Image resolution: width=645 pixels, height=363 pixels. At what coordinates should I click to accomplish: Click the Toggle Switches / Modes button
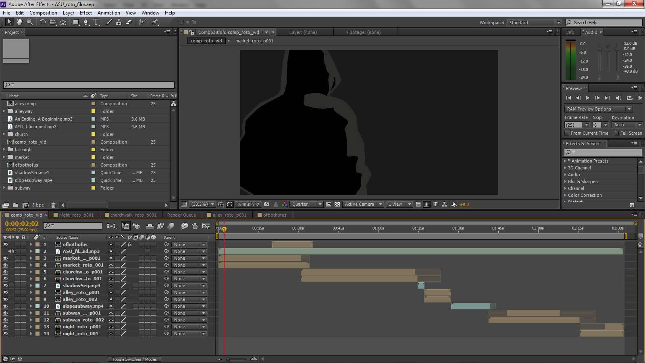134,359
